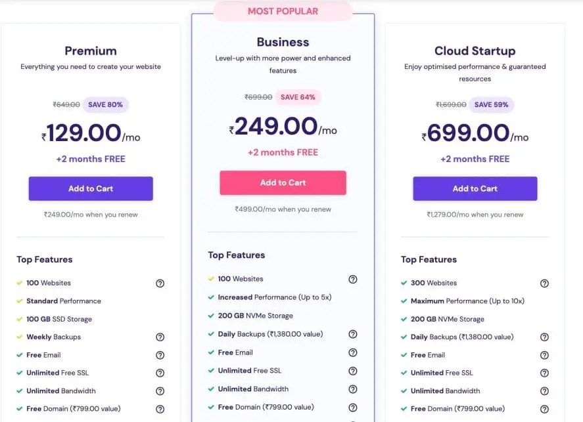Open help icon for Premium Weekly Backups
583x422 pixels.
tap(160, 337)
